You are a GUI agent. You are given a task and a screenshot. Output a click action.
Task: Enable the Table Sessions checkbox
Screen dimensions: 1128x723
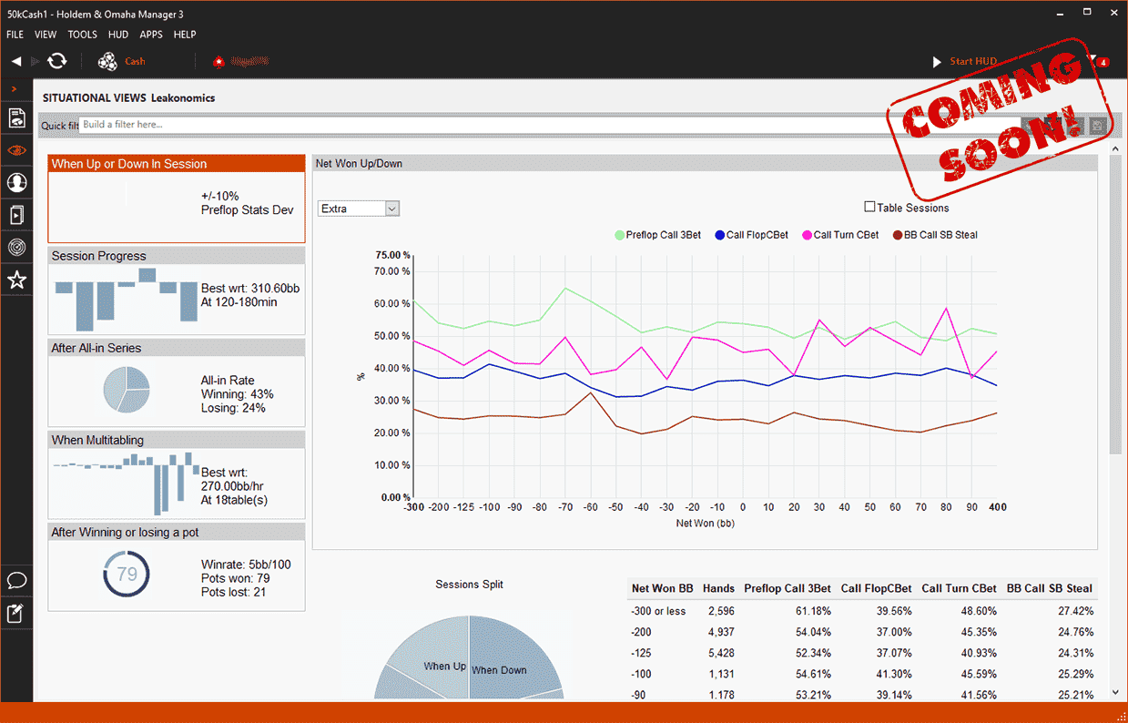pos(869,208)
